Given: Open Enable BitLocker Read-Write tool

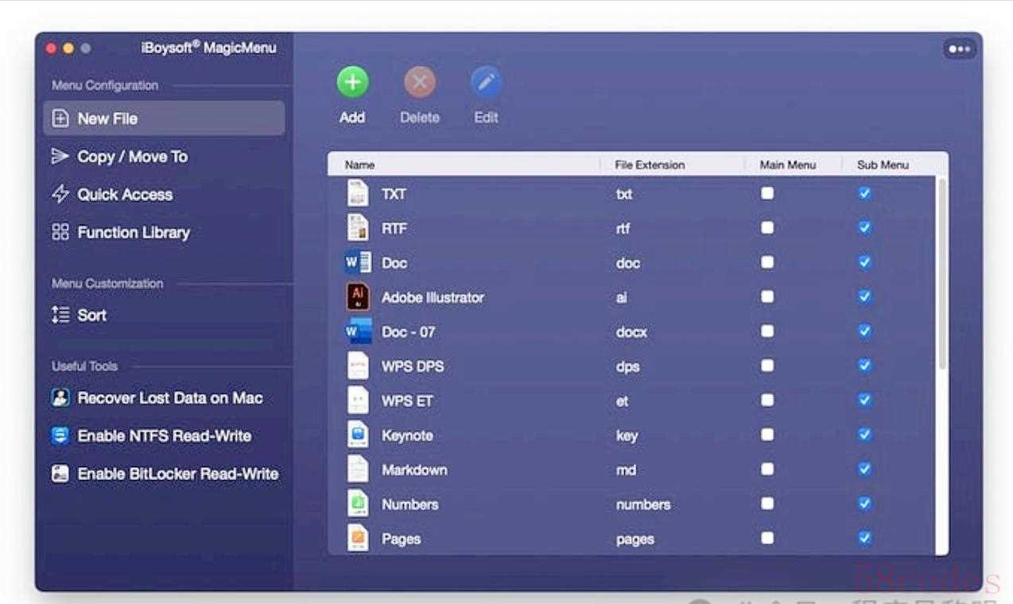Looking at the screenshot, I should click(164, 474).
